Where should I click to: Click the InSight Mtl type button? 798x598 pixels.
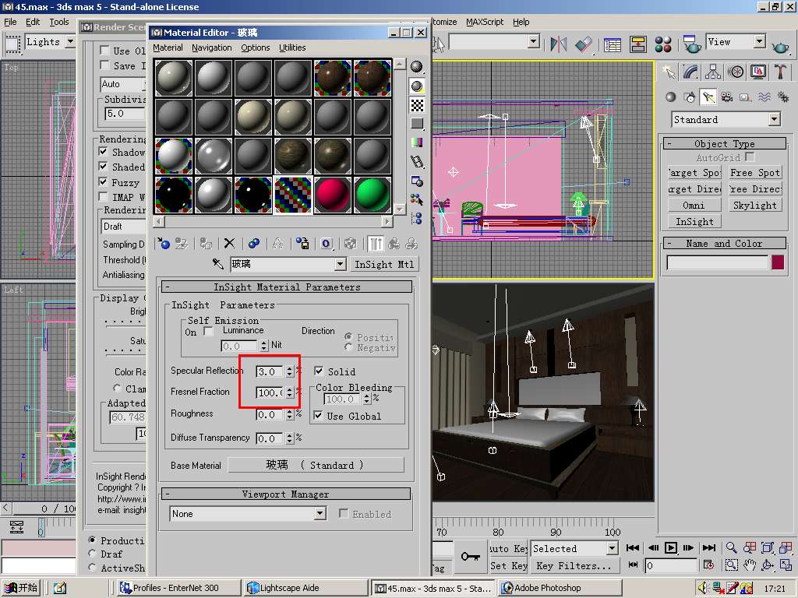pos(384,265)
